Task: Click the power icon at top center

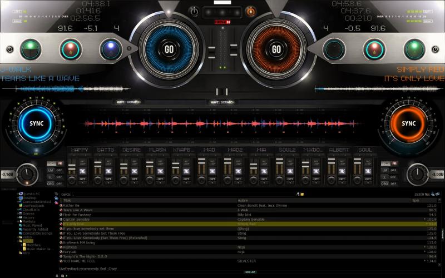Action: 194,11
